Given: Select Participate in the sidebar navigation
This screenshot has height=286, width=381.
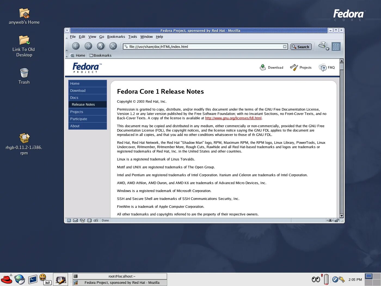Looking at the screenshot, I should pos(88,119).
